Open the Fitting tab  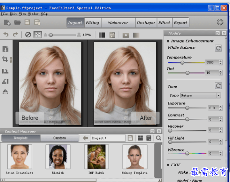point(93,23)
